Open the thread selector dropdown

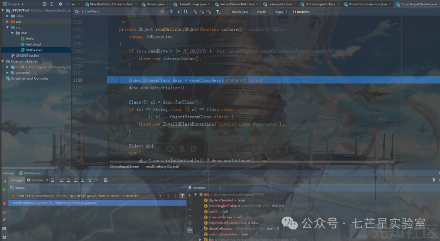(160, 195)
